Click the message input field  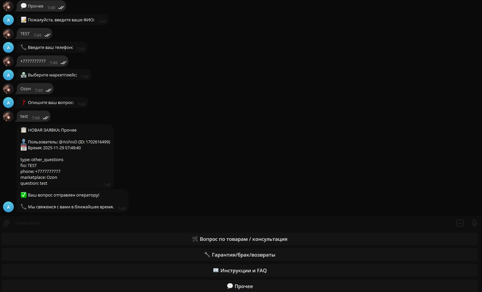(230, 223)
